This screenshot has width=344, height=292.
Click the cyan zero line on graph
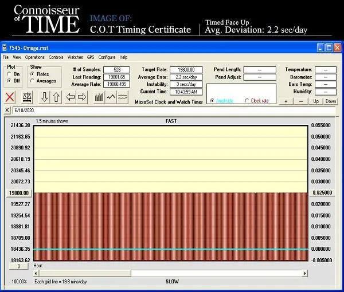tap(171, 249)
